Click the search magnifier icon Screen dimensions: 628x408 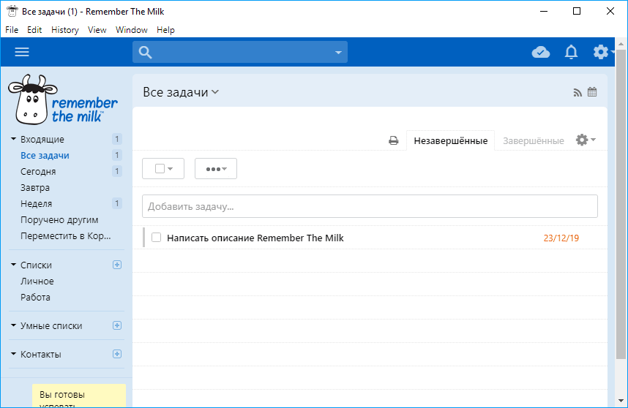point(145,53)
